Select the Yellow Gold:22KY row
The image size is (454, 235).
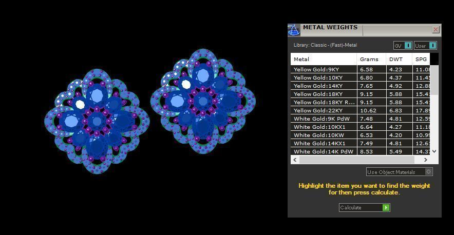tap(361, 110)
